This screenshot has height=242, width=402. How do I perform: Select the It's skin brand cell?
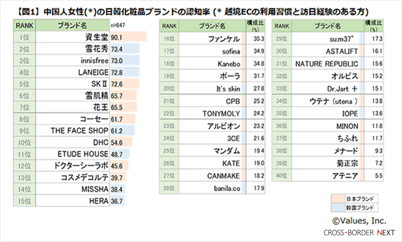point(212,88)
